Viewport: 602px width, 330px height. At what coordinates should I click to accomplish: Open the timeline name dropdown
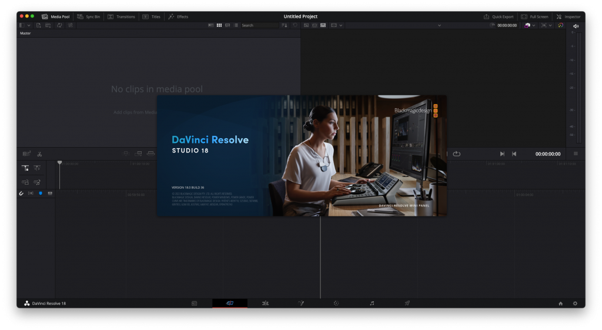tap(439, 25)
